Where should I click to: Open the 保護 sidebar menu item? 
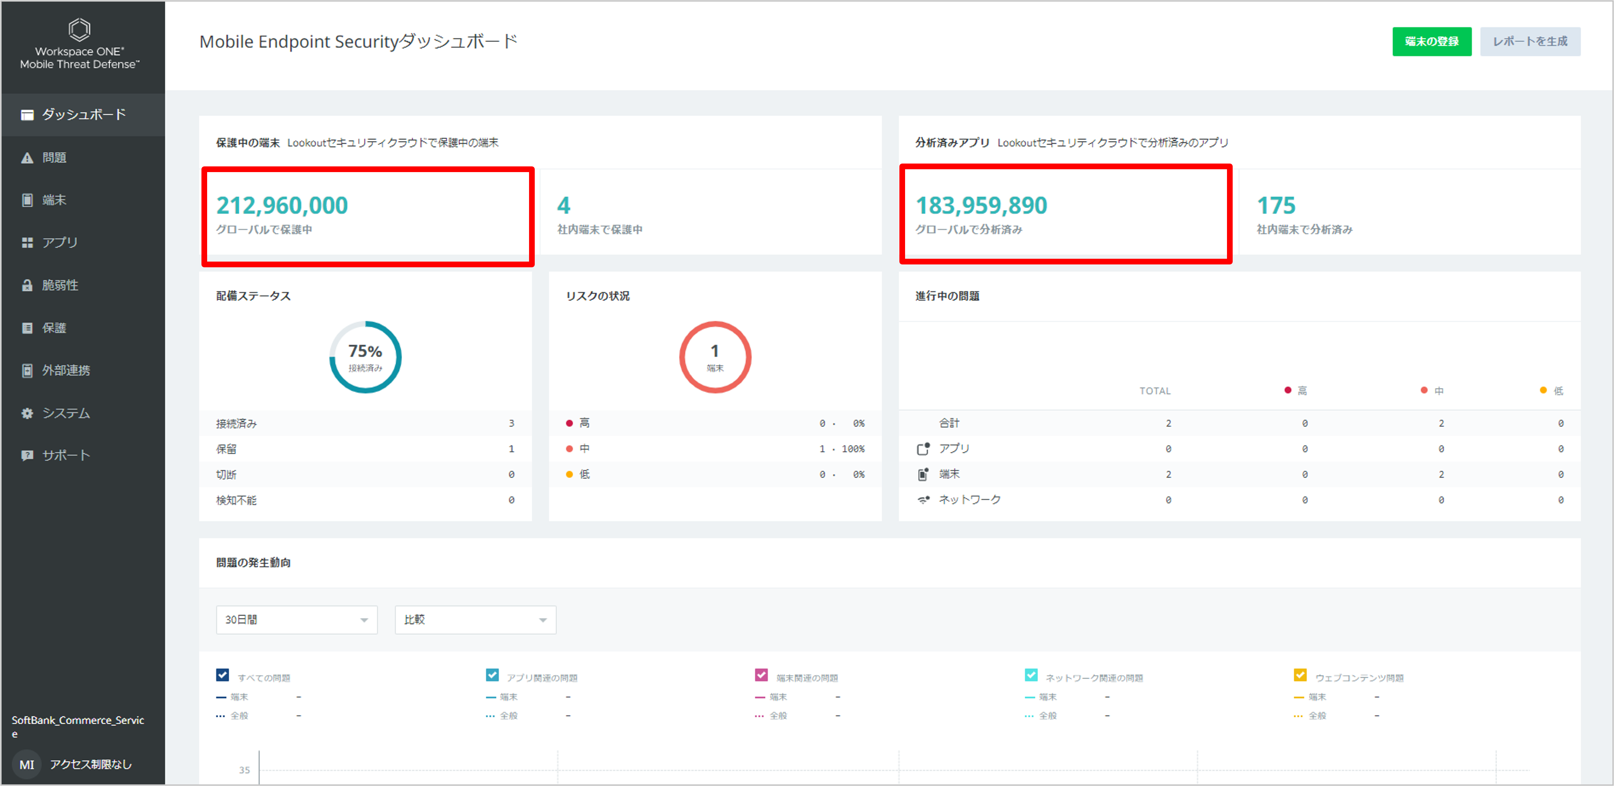(54, 328)
